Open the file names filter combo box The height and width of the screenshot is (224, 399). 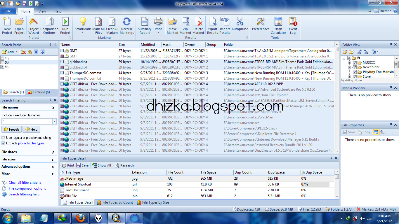tap(54, 121)
